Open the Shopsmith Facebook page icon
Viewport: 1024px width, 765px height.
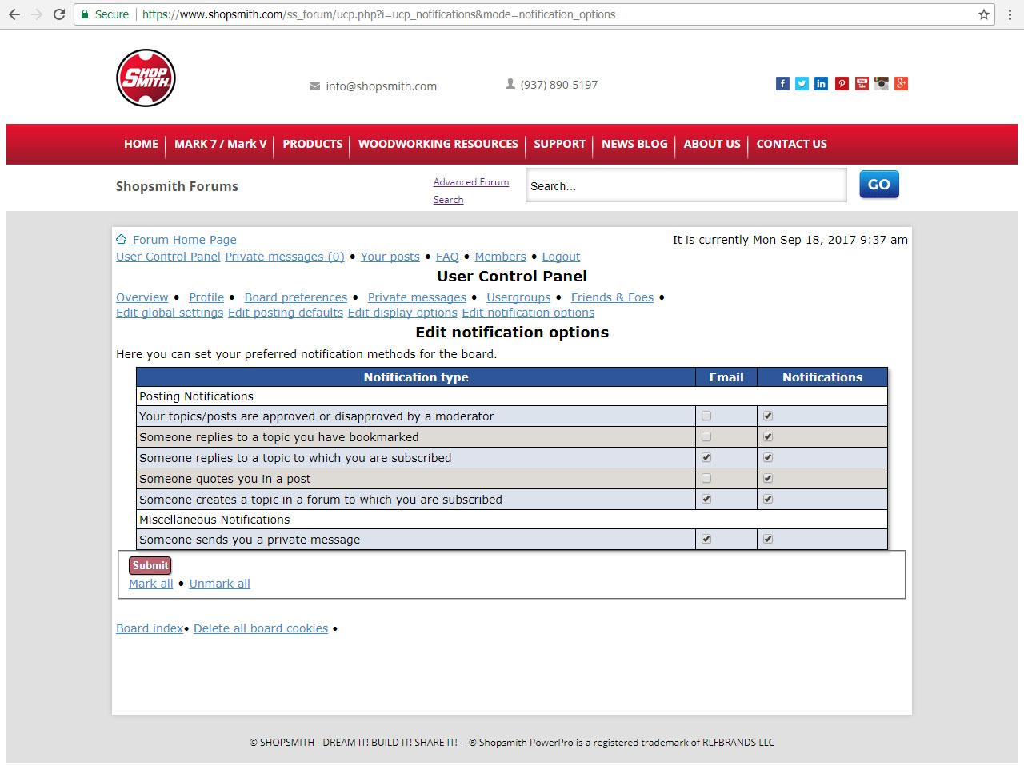[x=782, y=84]
